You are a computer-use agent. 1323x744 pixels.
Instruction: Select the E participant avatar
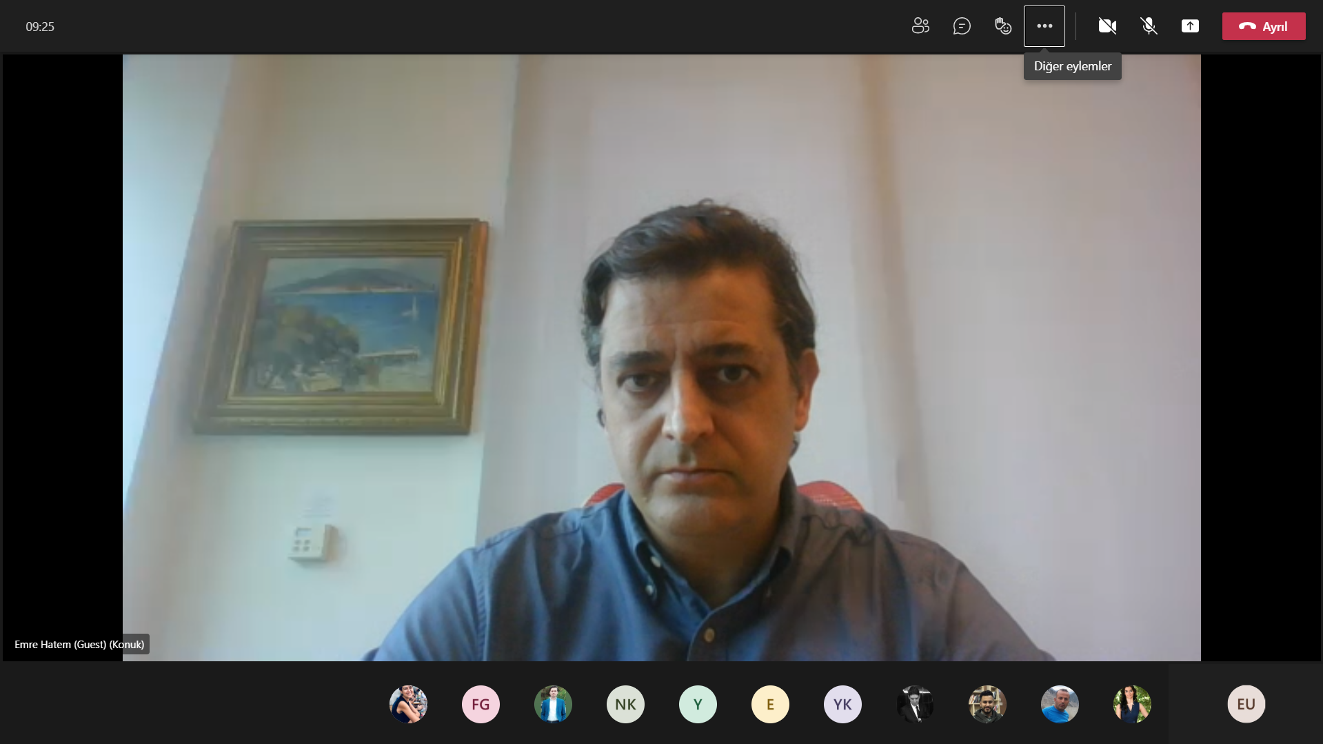[x=770, y=704]
